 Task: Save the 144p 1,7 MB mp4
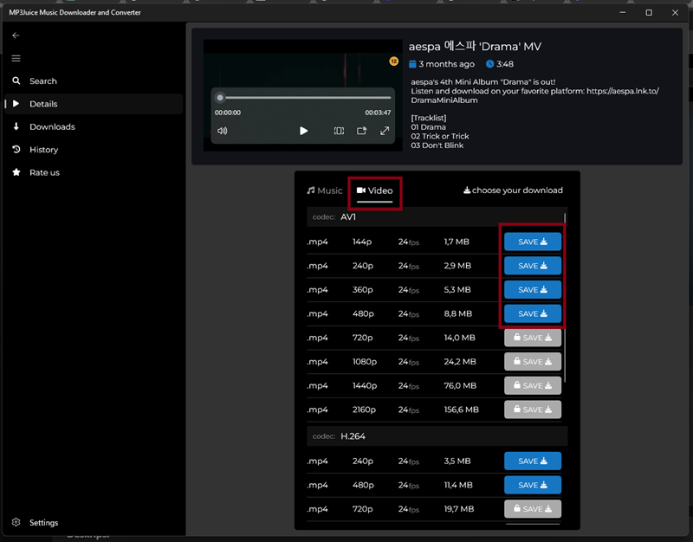point(533,242)
